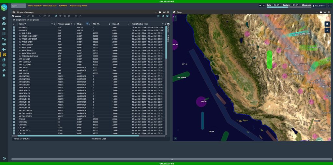
Task: Open the SETH dropdown in the top bar
Action: tap(19, 6)
